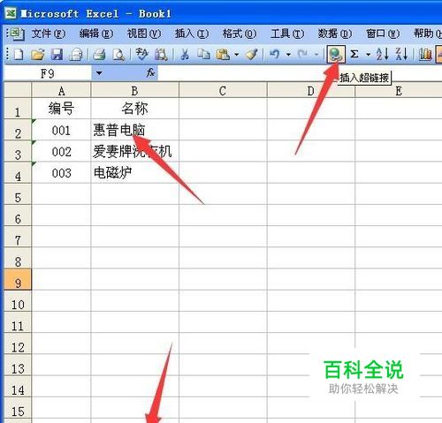Undo the last action with Undo icon
This screenshot has width=442, height=423.
[275, 55]
